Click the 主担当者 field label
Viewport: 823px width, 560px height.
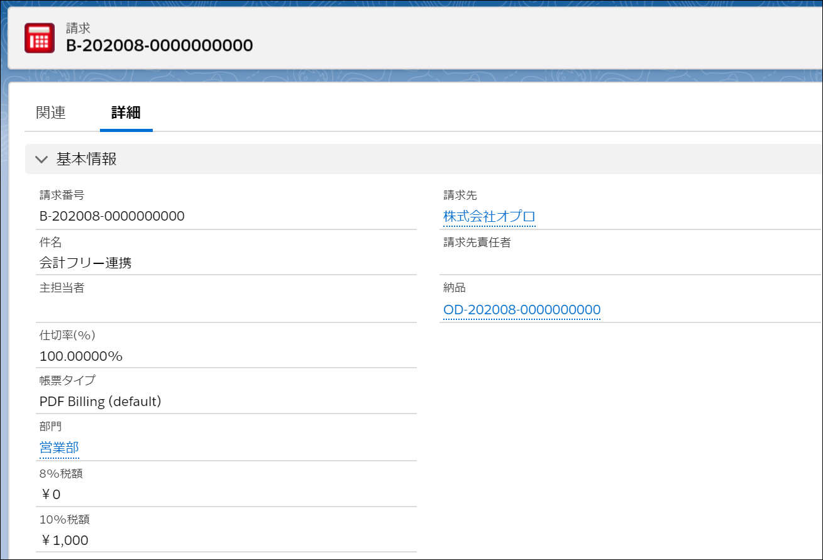pos(62,288)
